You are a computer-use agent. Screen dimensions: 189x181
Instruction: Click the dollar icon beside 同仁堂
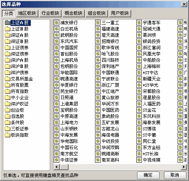click(x=139, y=141)
